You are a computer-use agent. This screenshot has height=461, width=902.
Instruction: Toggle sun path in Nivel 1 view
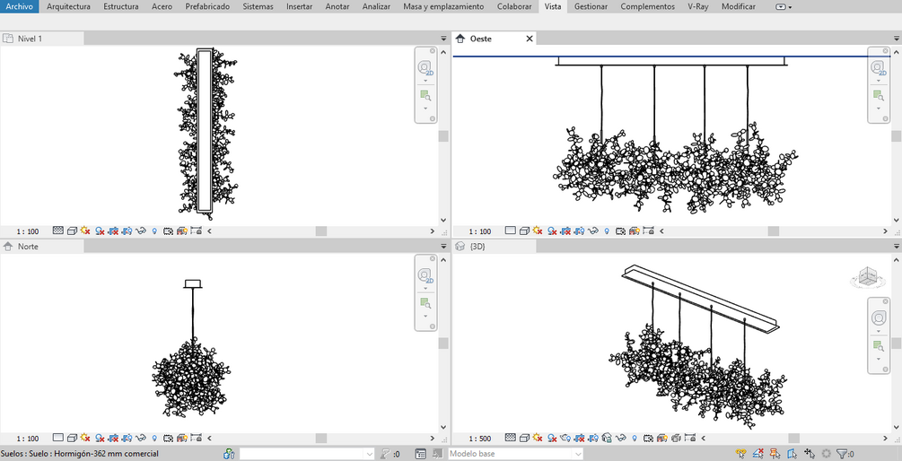point(86,230)
